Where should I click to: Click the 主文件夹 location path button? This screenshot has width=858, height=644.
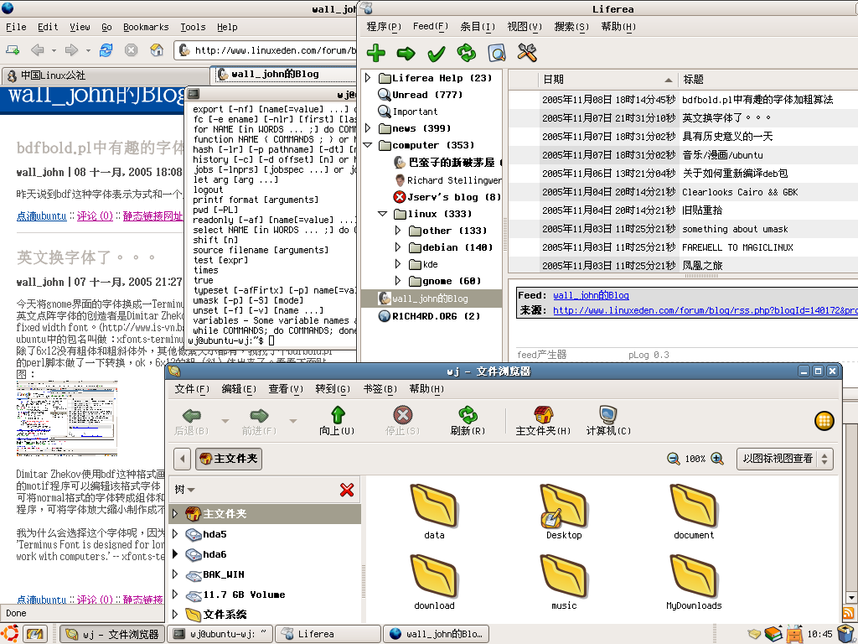point(229,459)
